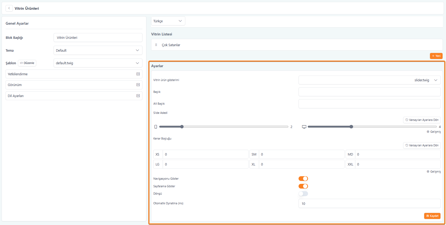Click the XXL margin input field
The height and width of the screenshot is (225, 446).
[x=398, y=164]
